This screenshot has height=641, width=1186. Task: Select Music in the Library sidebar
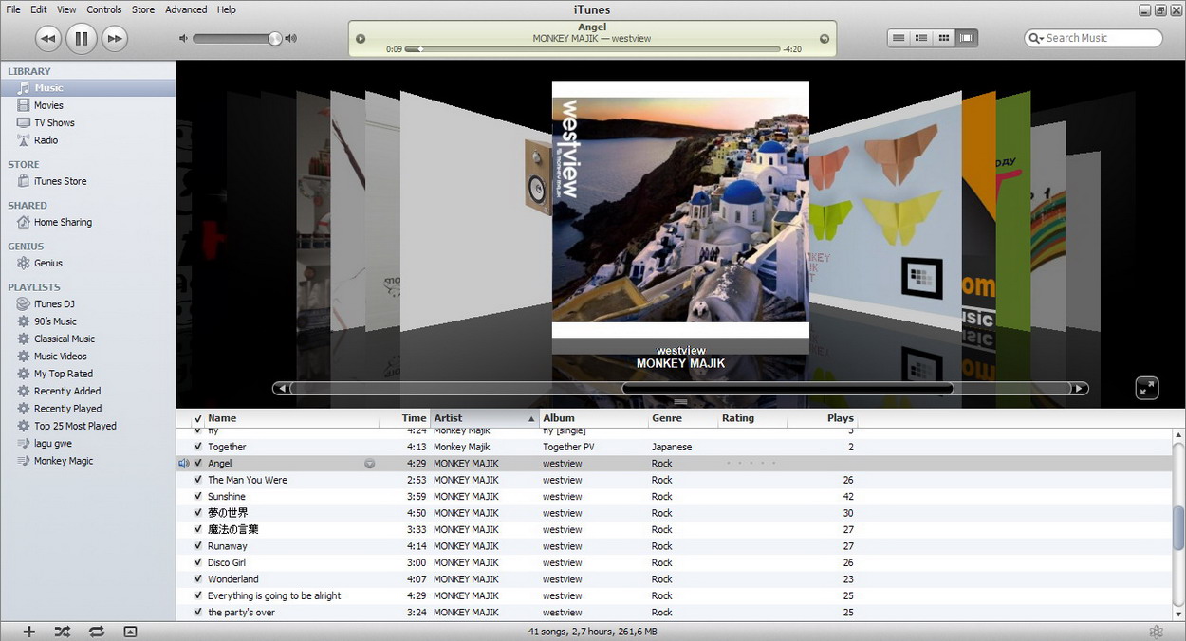[x=87, y=88]
